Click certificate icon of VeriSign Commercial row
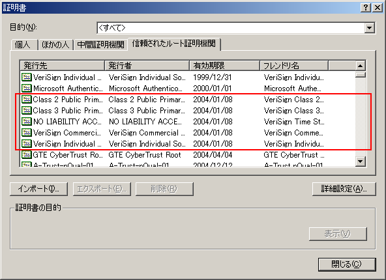 pos(26,132)
